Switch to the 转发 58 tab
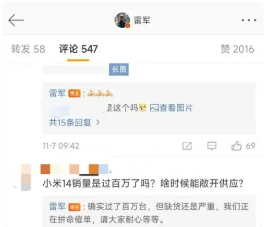This screenshot has width=269, height=227. pos(28,49)
